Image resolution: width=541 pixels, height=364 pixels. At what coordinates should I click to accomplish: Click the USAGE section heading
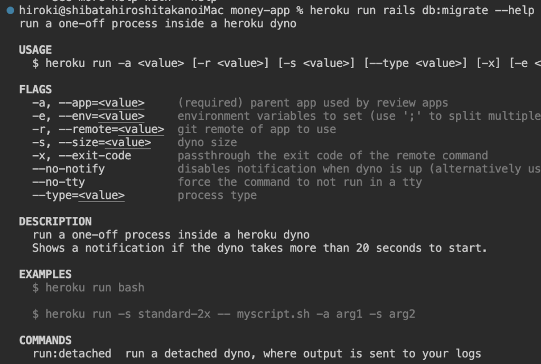(35, 50)
